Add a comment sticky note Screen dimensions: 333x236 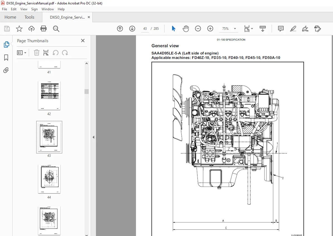pyautogui.click(x=281, y=29)
